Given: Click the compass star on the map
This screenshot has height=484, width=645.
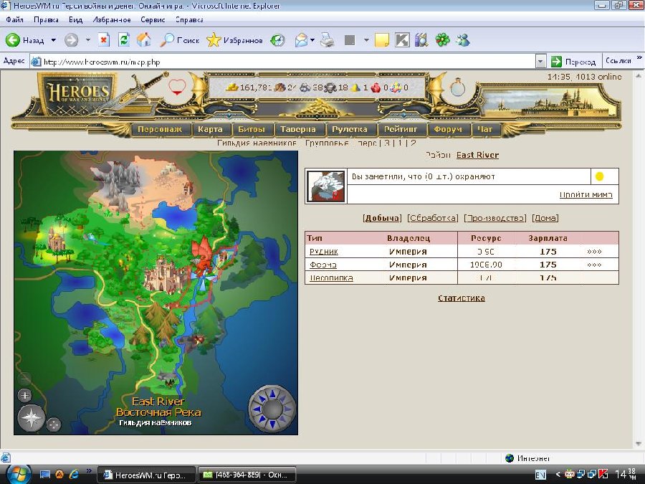Looking at the screenshot, I should point(32,418).
